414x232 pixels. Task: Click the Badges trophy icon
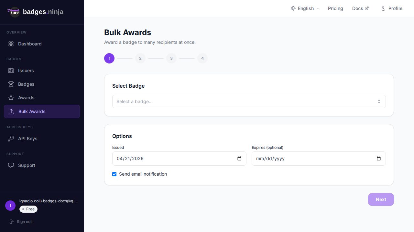pyautogui.click(x=11, y=84)
